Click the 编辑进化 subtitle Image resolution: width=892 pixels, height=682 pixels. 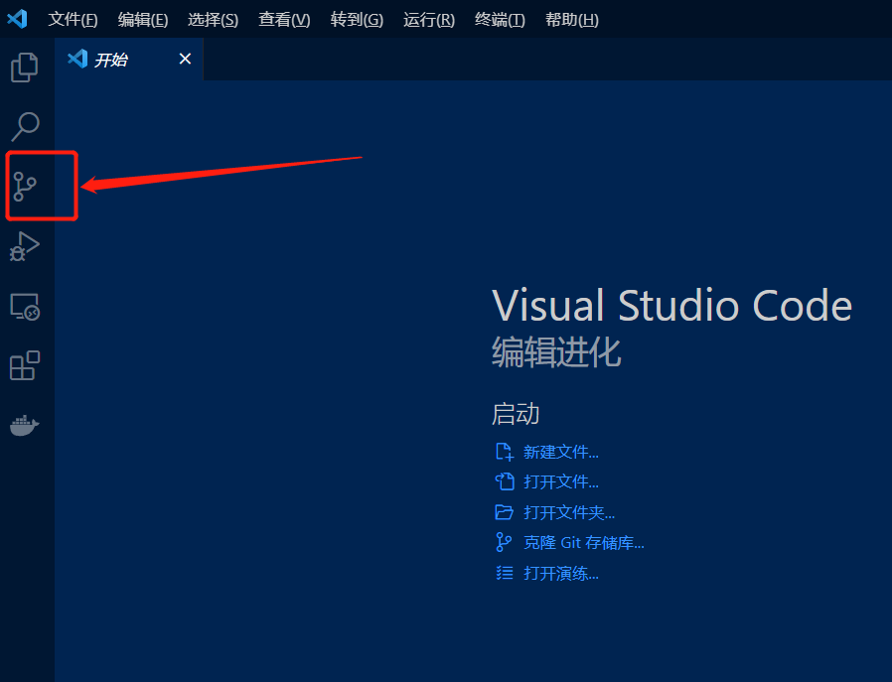[556, 352]
